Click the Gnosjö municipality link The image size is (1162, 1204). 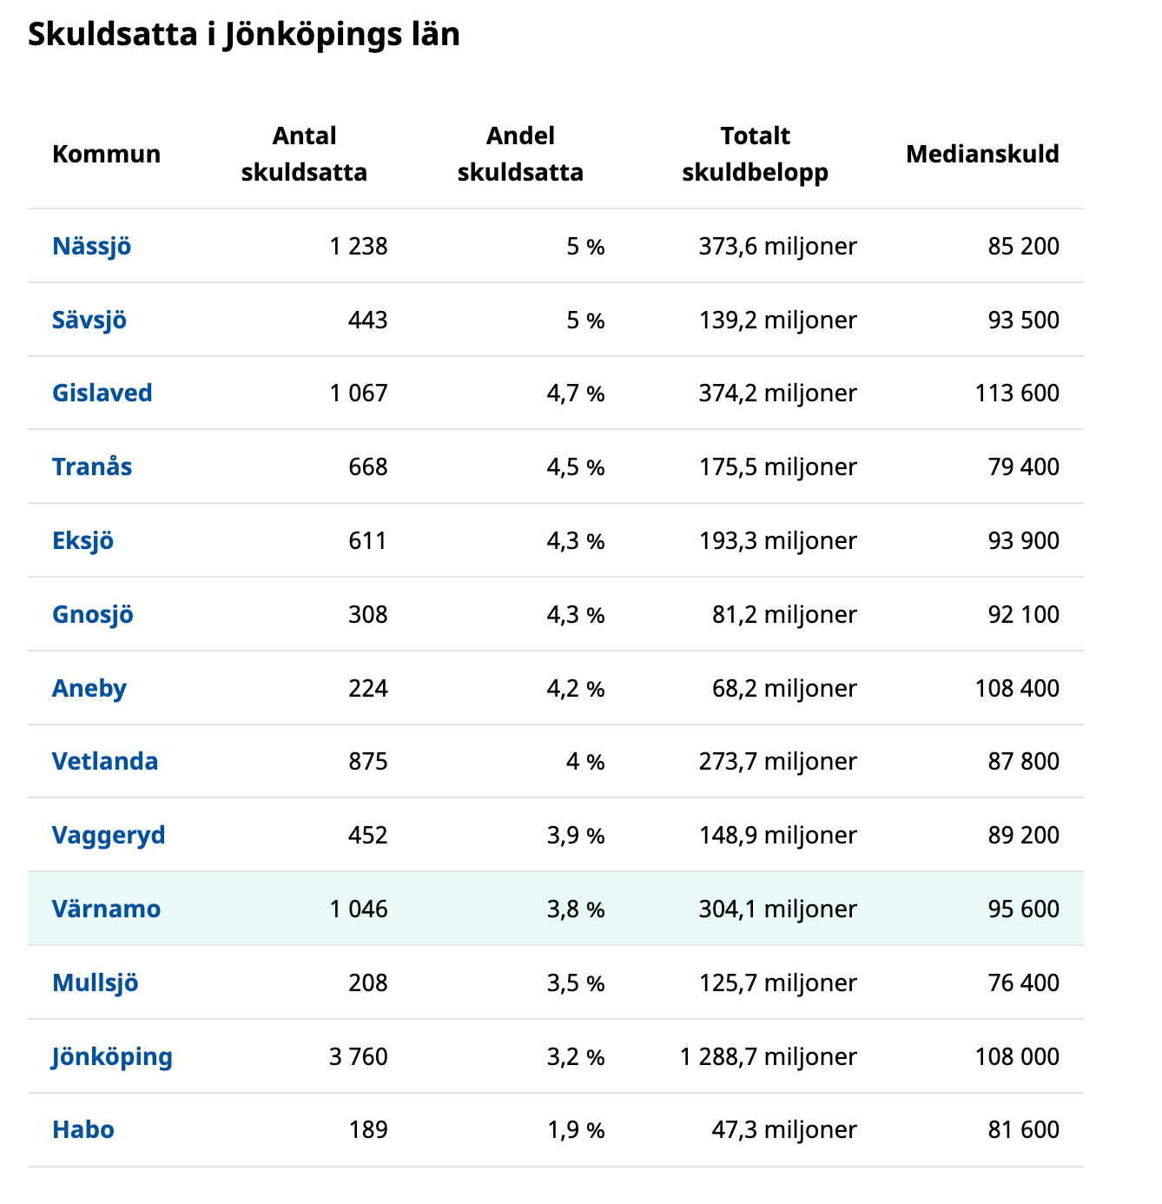click(93, 615)
